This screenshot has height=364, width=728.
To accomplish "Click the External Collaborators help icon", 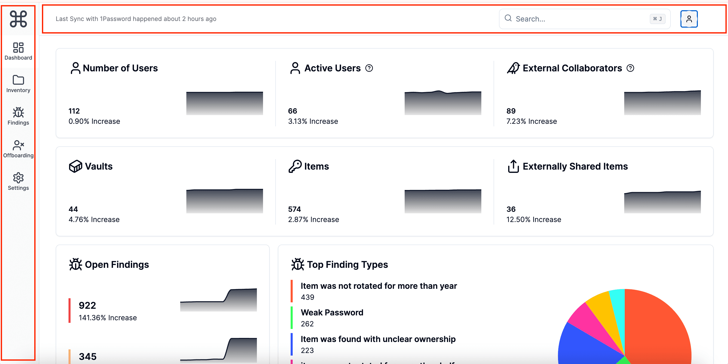I will (x=630, y=68).
